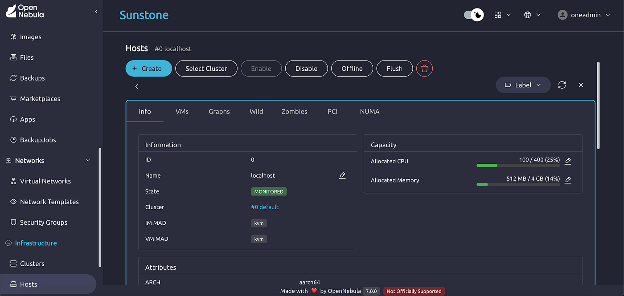Image resolution: width=624 pixels, height=296 pixels.
Task: Switch to the Wild tab
Action: (256, 111)
